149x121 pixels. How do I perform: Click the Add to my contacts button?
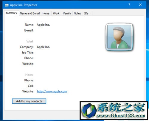29,101
